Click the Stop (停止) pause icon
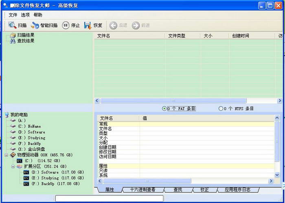Image resolution: width=285 pixels, height=203 pixels. pos(66,25)
